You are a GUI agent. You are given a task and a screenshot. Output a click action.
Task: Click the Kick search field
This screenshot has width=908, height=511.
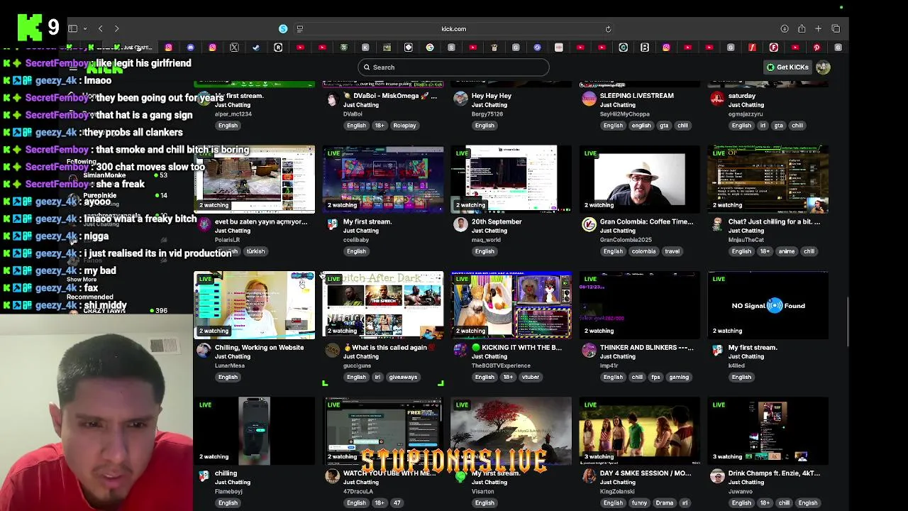pyautogui.click(x=453, y=67)
